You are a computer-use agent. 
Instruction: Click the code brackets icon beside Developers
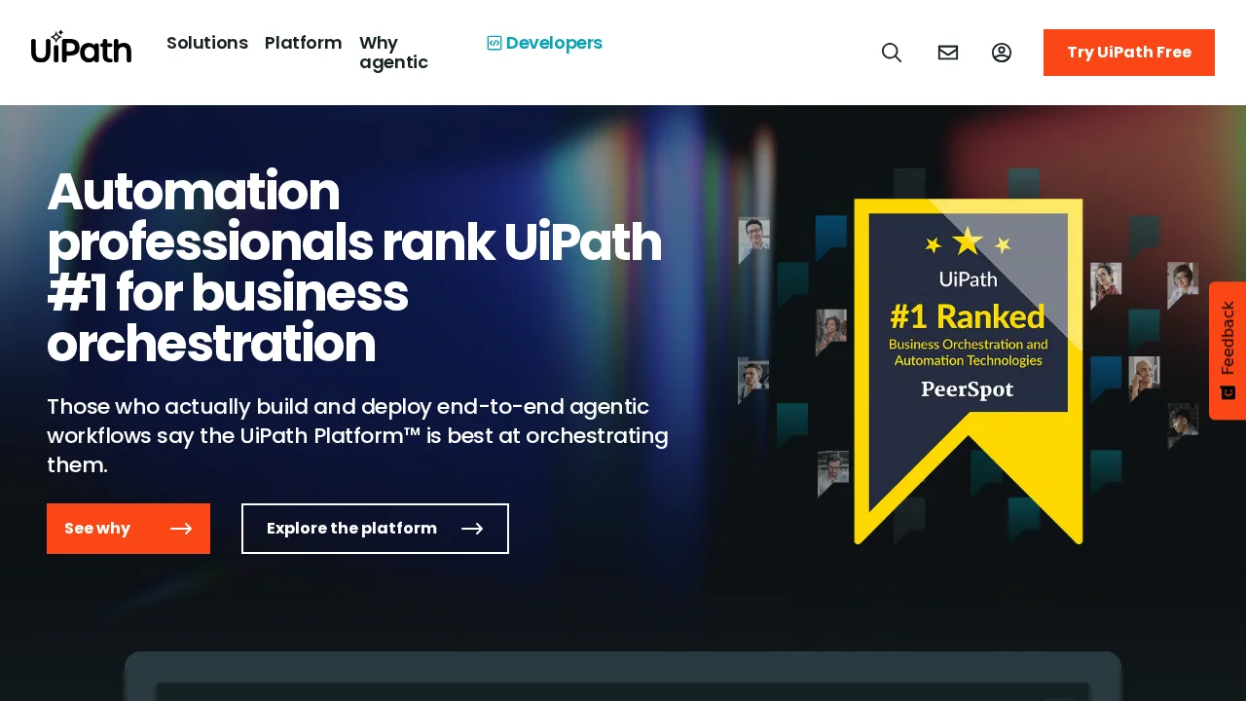(494, 43)
